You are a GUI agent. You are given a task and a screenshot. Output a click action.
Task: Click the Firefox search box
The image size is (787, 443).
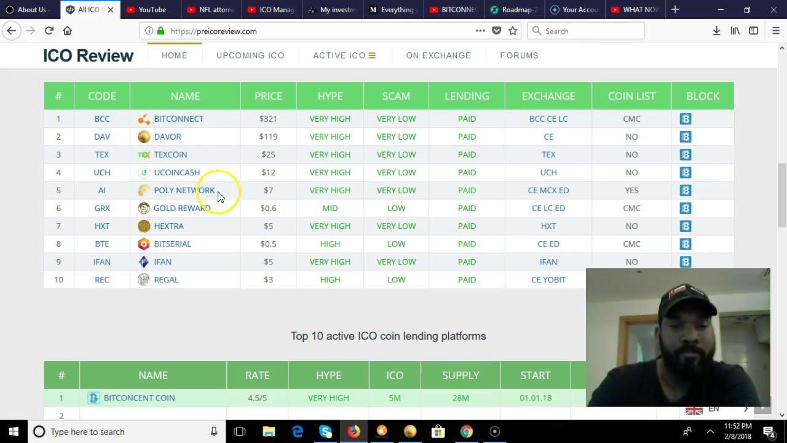586,31
